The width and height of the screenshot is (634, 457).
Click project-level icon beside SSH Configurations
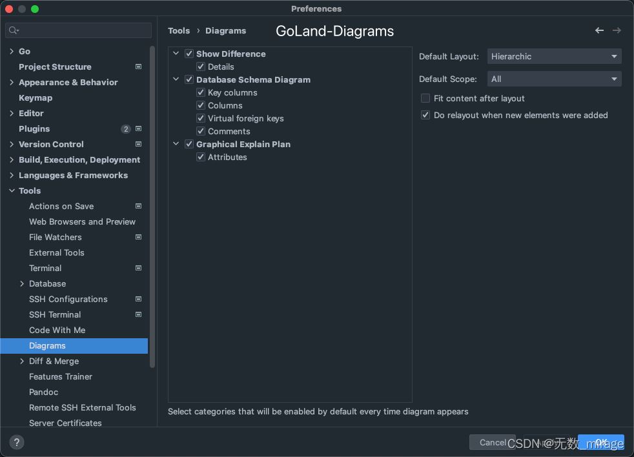click(138, 299)
